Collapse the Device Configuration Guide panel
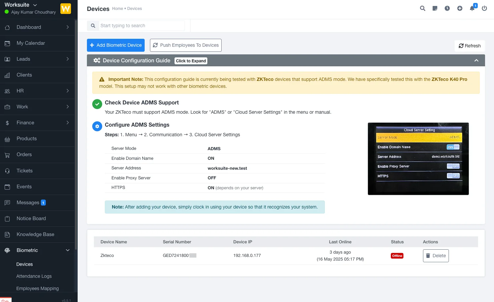494x302 pixels. click(476, 60)
